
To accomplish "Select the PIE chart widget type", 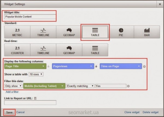I will pos(121,32).
